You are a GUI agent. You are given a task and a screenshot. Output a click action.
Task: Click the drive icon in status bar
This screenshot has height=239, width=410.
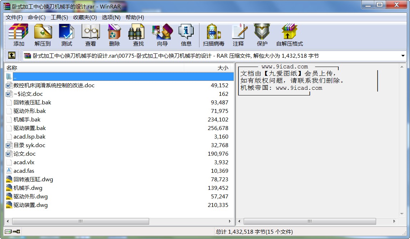[8, 232]
